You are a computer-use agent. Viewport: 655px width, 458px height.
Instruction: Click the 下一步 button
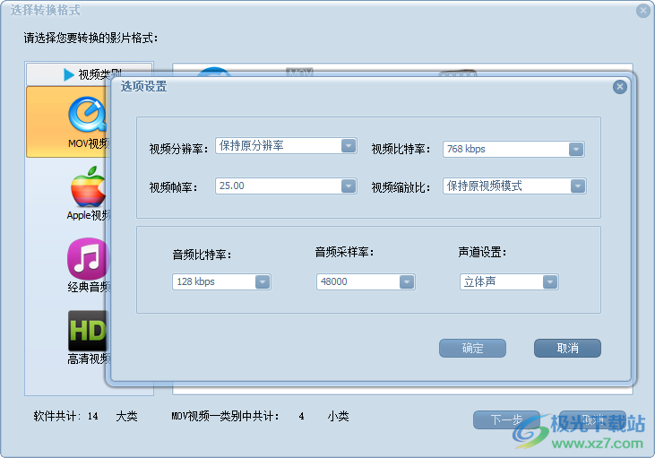click(x=506, y=419)
